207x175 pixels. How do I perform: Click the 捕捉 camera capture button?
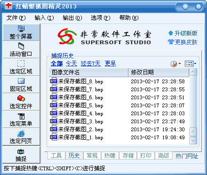point(21,155)
